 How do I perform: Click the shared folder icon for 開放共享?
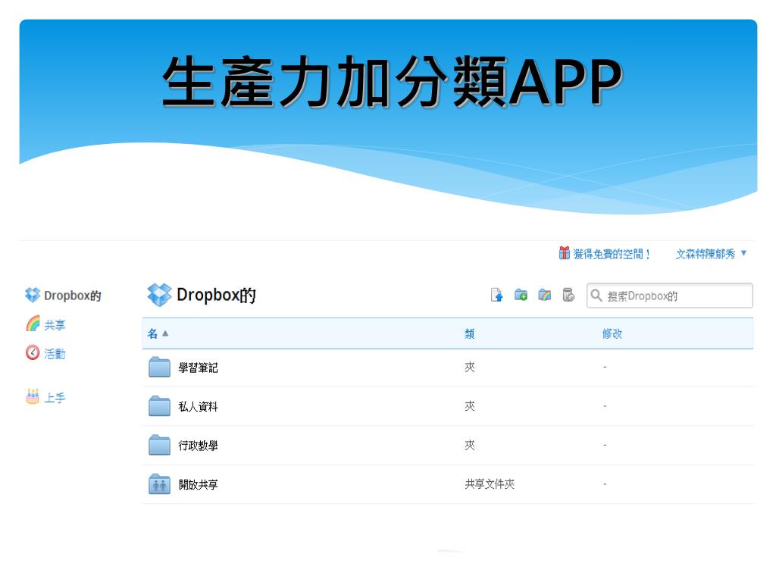coord(159,484)
